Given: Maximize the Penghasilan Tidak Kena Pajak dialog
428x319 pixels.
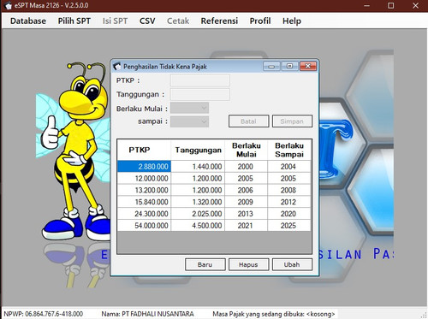Looking at the screenshot, I should (289, 66).
